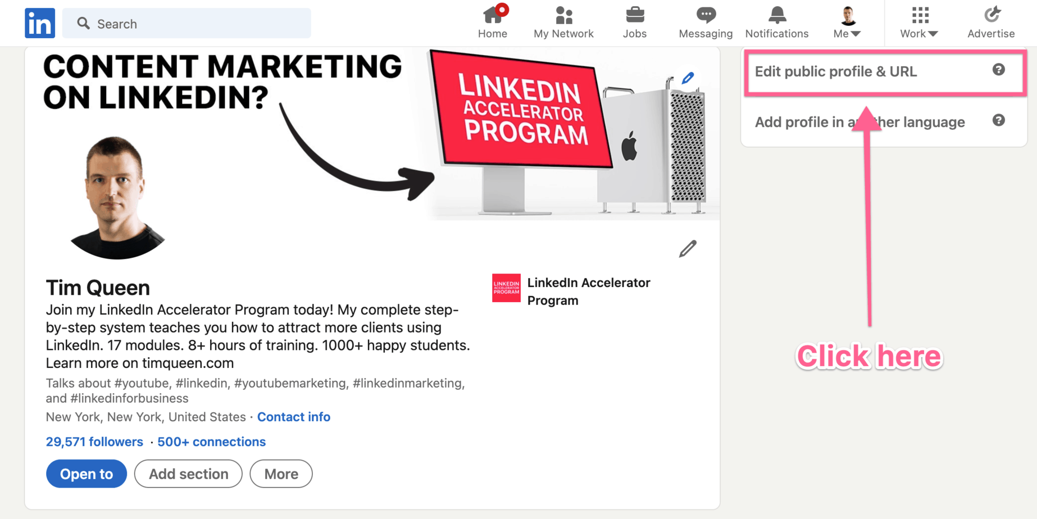Screen dimensions: 1037x519
Task: Click the Open to button
Action: 87,474
